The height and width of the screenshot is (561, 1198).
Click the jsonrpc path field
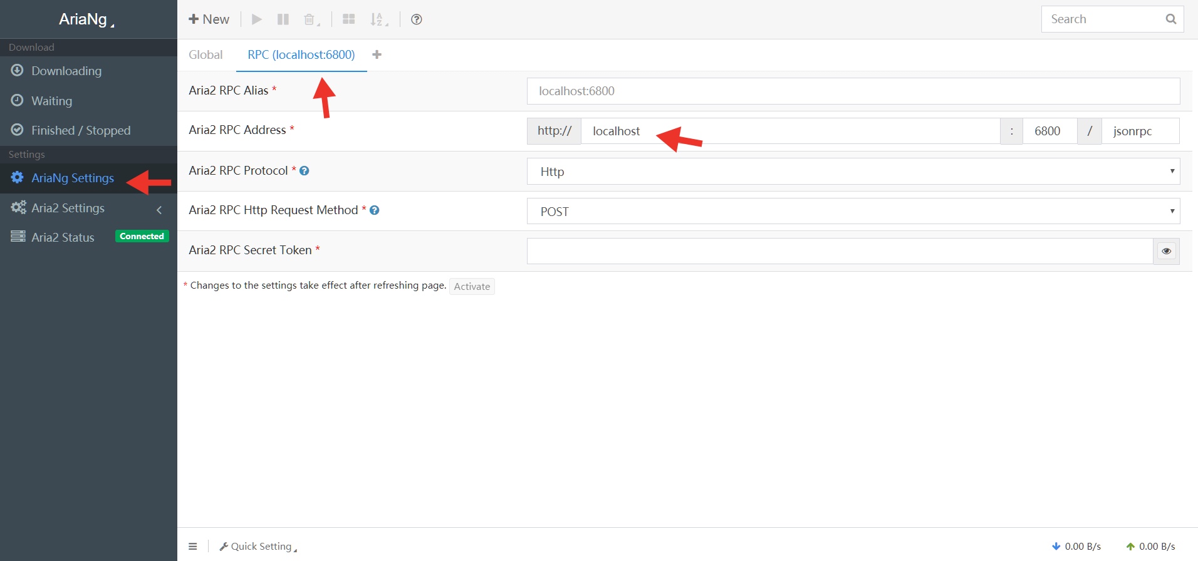click(x=1140, y=131)
